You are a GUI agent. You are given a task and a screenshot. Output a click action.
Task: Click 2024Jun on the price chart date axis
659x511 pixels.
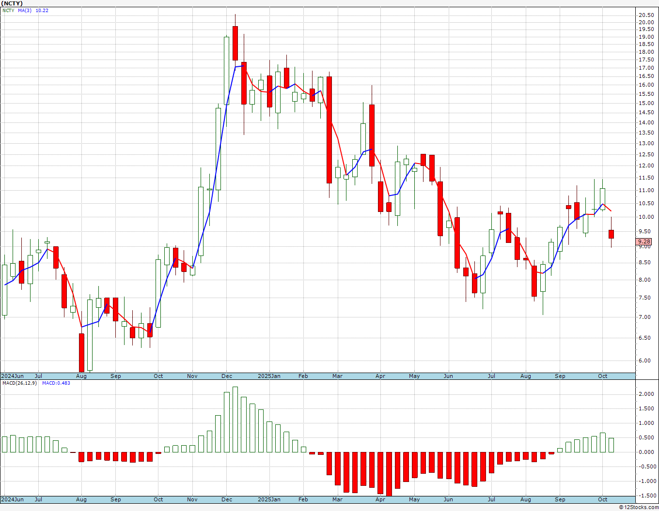(12, 376)
